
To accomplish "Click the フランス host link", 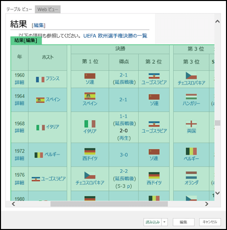I will click(53, 78).
